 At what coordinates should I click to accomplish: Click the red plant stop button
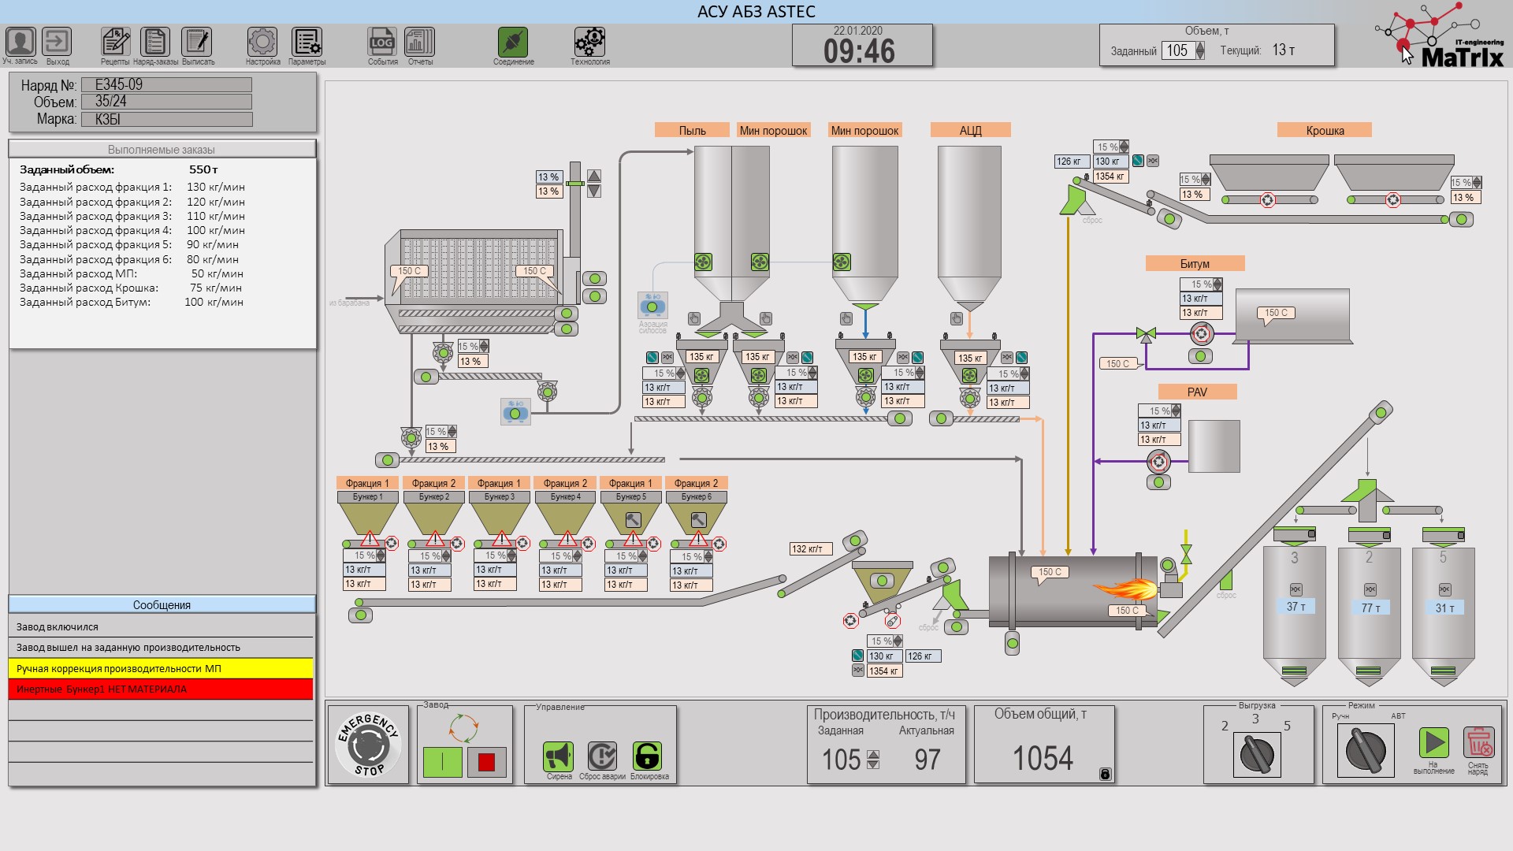click(x=486, y=762)
